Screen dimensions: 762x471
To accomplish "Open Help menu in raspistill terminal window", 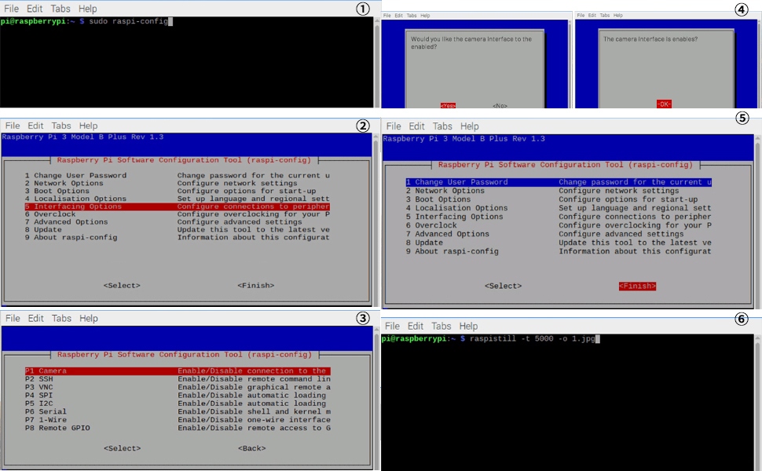I will pos(468,327).
